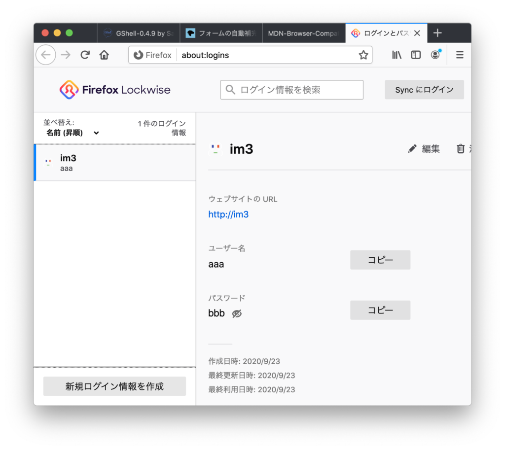The image size is (505, 450).
Task: Click the Reload page icon
Action: pyautogui.click(x=85, y=55)
